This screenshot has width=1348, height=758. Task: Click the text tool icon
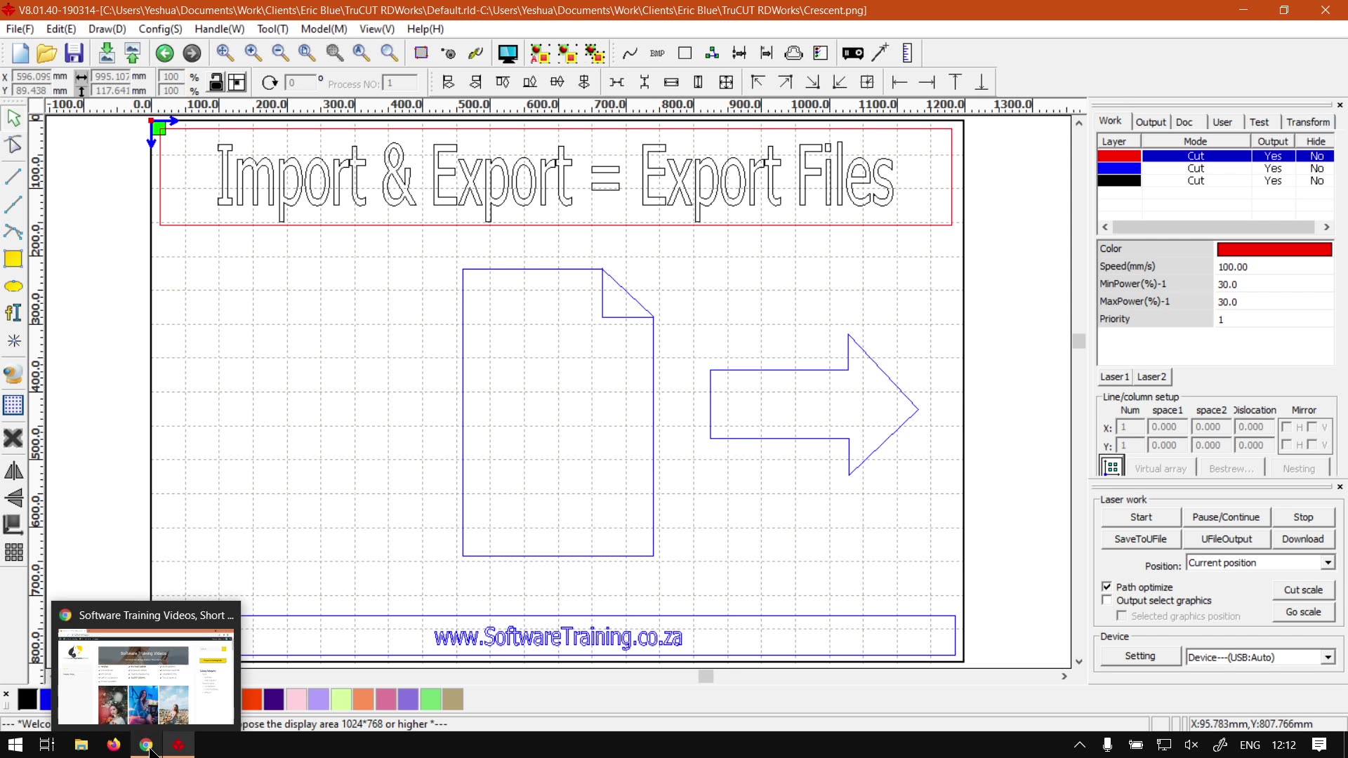point(13,313)
